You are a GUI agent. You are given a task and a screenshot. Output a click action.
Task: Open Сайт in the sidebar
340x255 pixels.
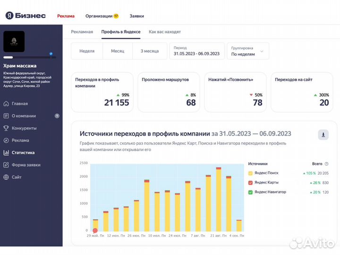17,177
